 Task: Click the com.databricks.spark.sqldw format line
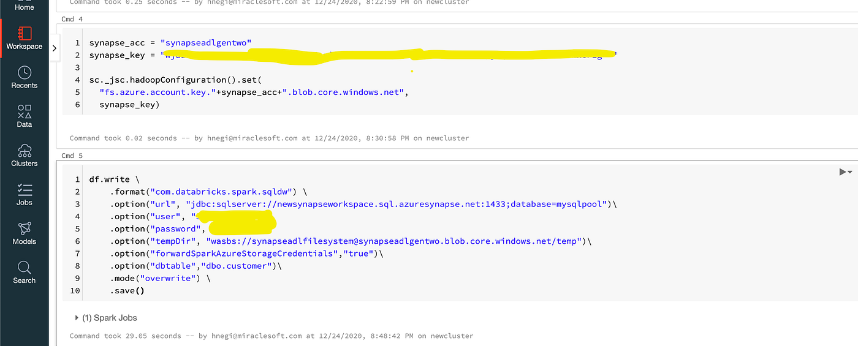point(208,192)
